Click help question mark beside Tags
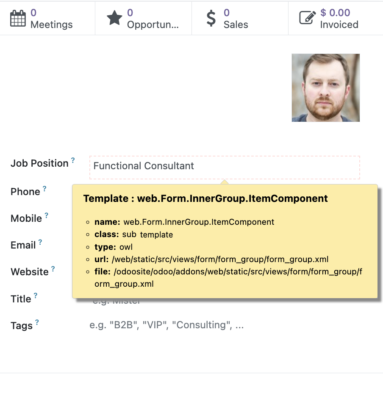 coord(37,323)
